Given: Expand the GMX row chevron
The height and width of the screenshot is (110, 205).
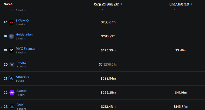Looking at the screenshot, I should click(x=1, y=107).
